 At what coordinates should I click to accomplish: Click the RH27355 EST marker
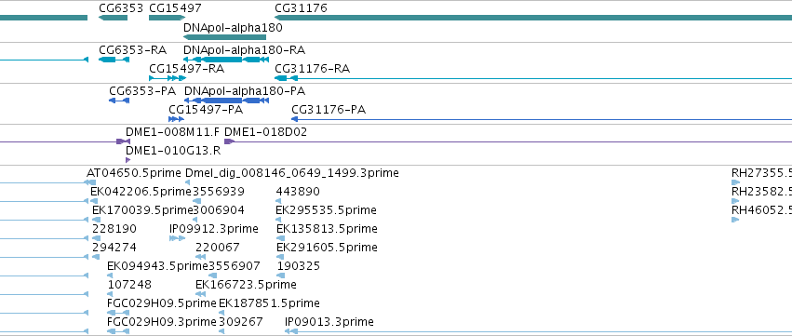pos(735,182)
